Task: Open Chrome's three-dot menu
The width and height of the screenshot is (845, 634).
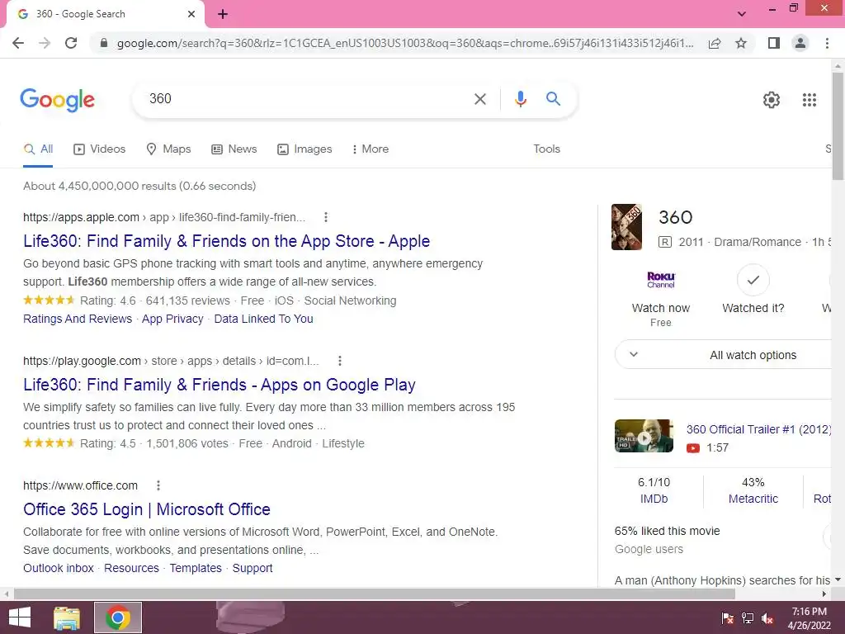Action: coord(827,43)
